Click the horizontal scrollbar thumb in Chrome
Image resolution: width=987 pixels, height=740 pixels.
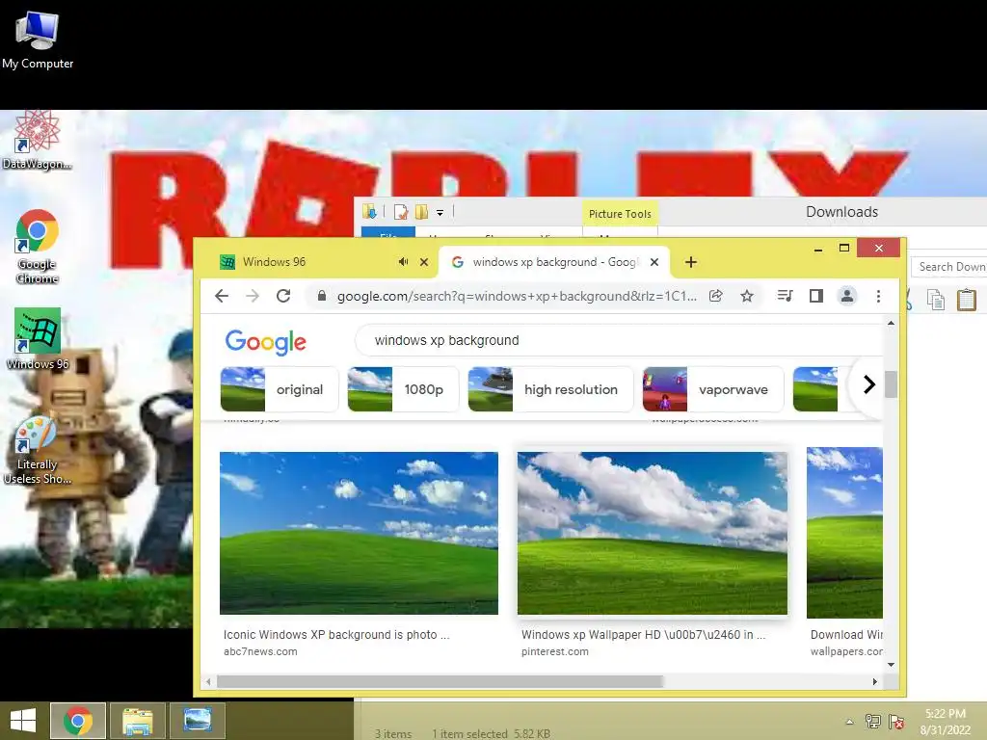(440, 681)
